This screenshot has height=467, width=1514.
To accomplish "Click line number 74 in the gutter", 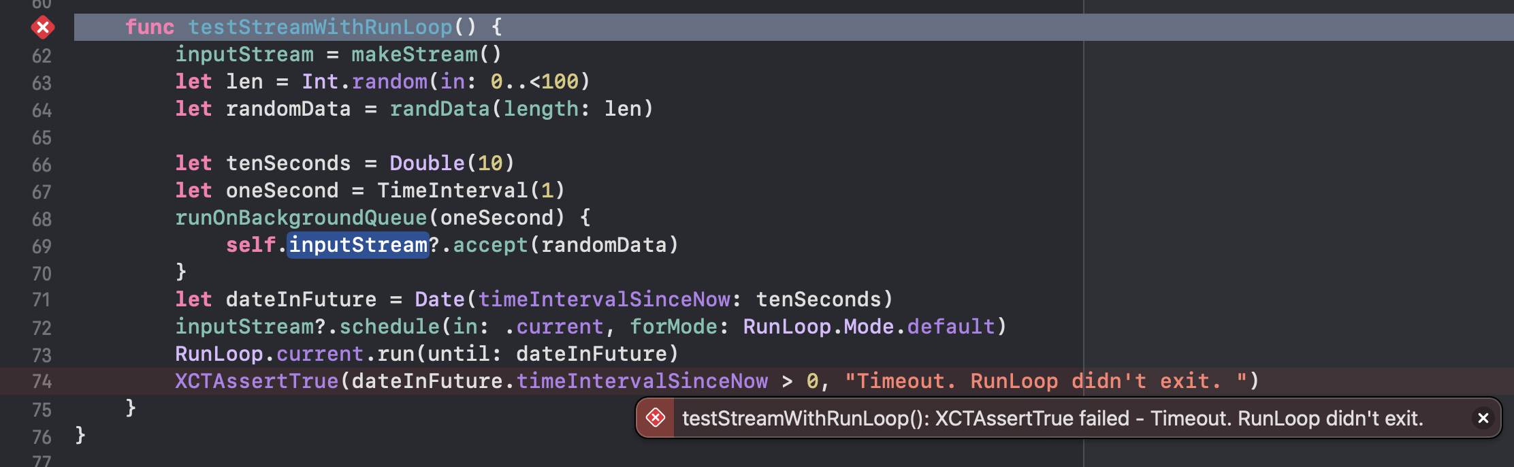I will point(42,381).
